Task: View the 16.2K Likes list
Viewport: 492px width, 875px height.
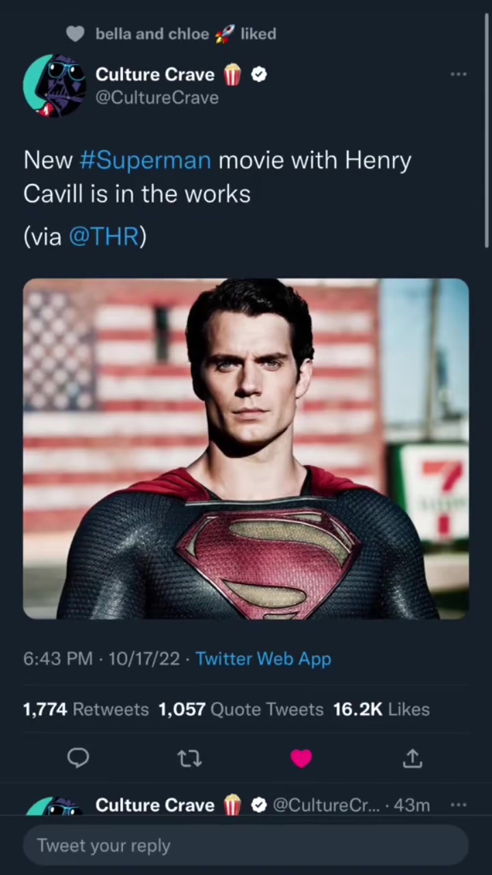Action: click(381, 710)
